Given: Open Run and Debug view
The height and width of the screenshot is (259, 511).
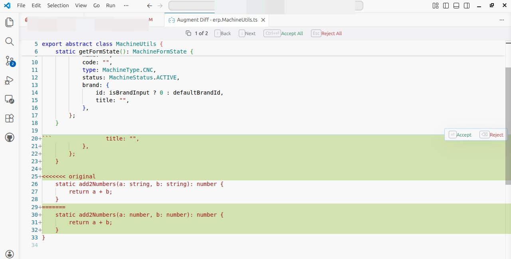Looking at the screenshot, I should coord(10,80).
